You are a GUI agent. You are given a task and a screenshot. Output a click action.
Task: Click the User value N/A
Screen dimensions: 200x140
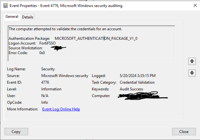[45, 96]
